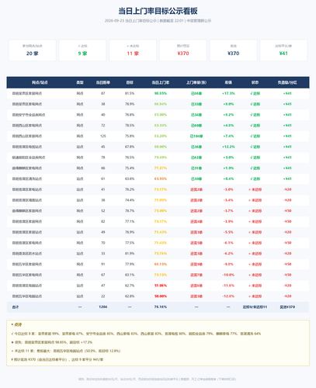Screen dimensions: 316x388
Task: Click the 点评 comments section heading
Action: [17, 324]
